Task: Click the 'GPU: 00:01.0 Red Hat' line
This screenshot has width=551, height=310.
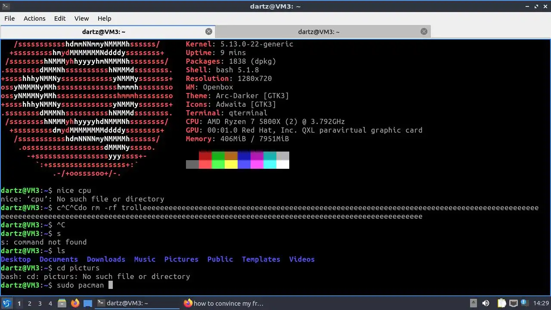Action: pos(304,130)
